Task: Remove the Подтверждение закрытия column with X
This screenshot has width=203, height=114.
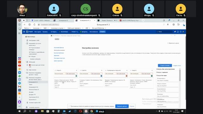Action: coord(127,70)
